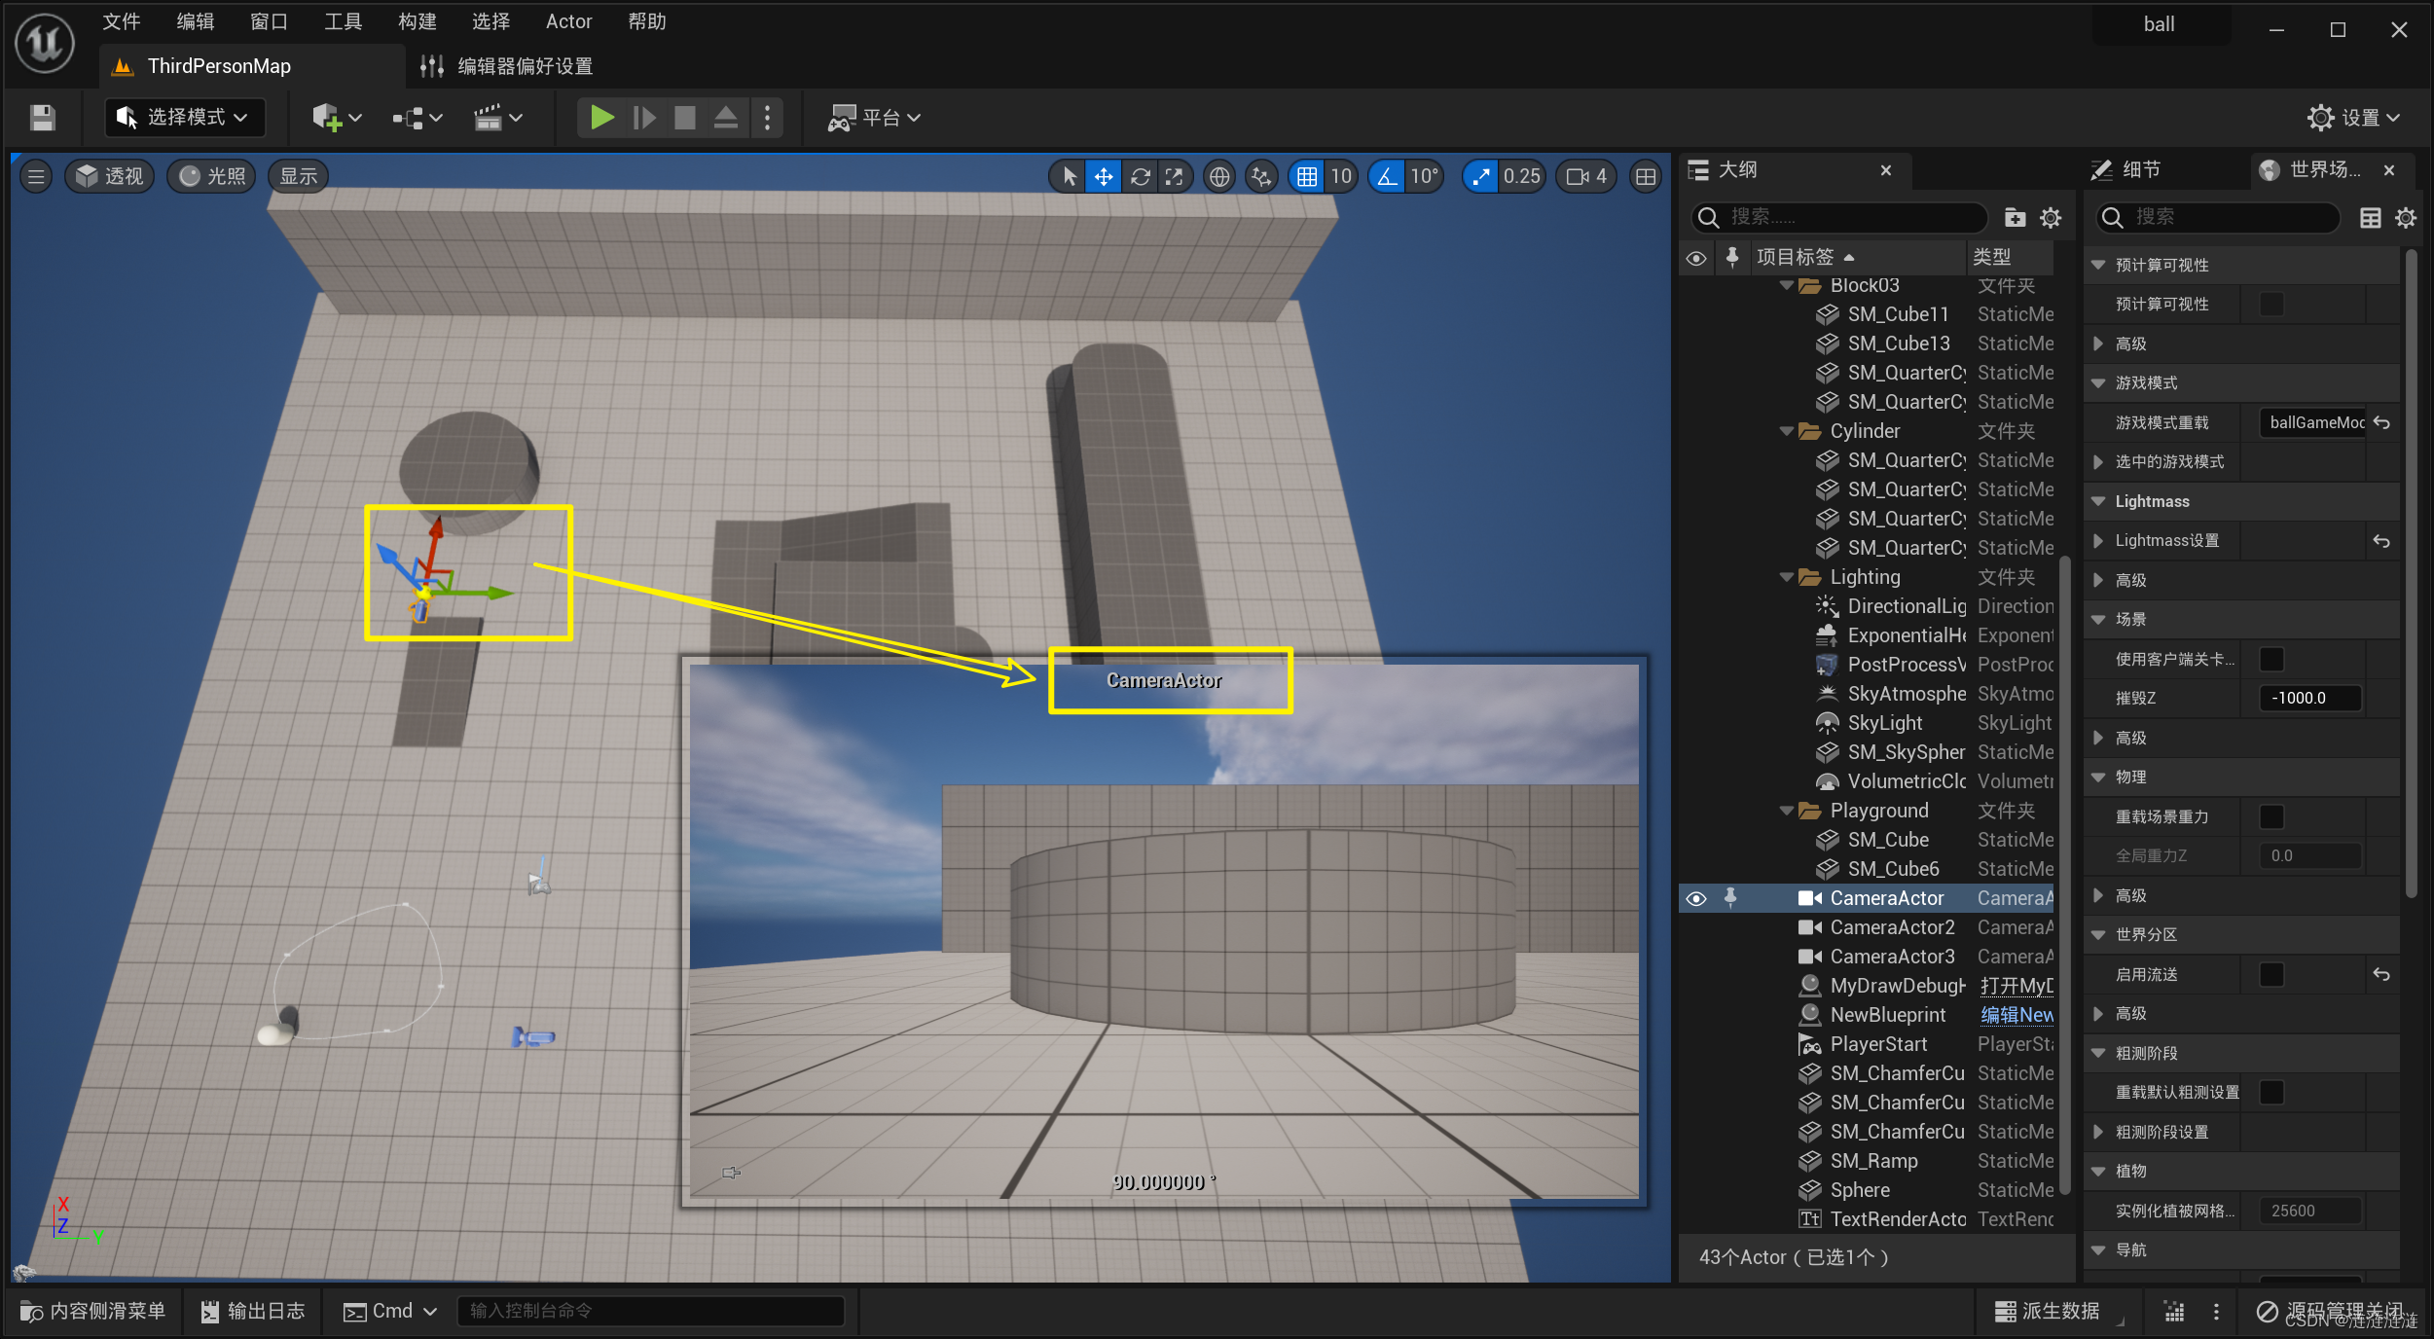Screen dimensions: 2434x1339
Task: Toggle rotation angle snapping icon
Action: click(x=1387, y=176)
